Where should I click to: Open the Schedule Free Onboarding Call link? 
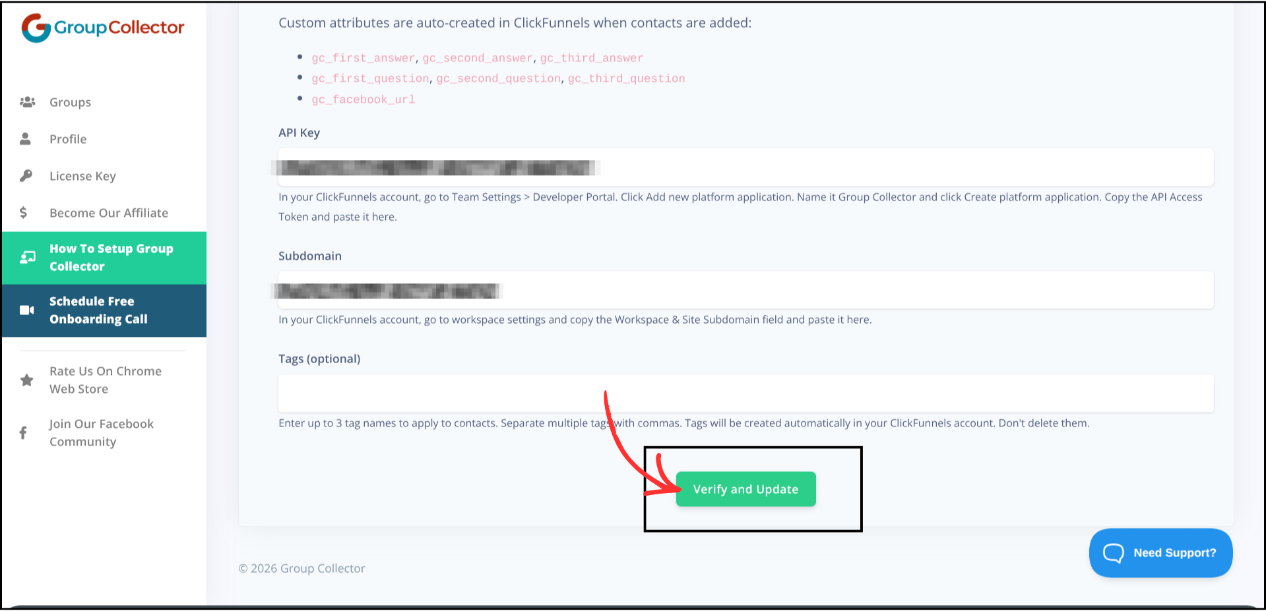[x=98, y=310]
